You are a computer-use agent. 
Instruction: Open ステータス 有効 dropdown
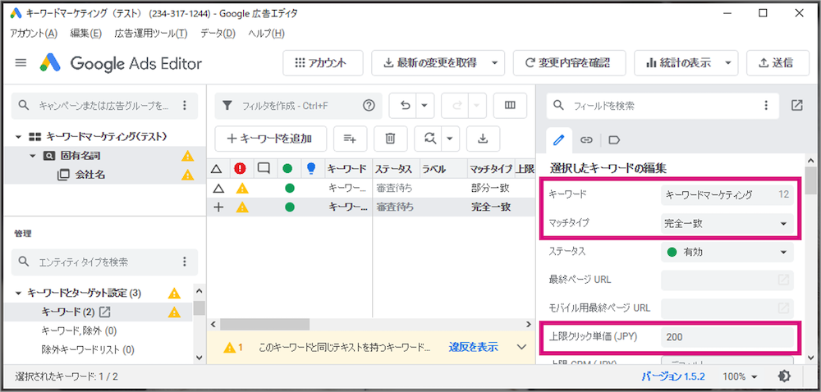pyautogui.click(x=727, y=252)
